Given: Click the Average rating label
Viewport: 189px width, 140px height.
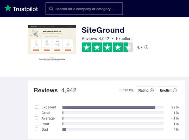Looking at the screenshot, I should point(48,118).
